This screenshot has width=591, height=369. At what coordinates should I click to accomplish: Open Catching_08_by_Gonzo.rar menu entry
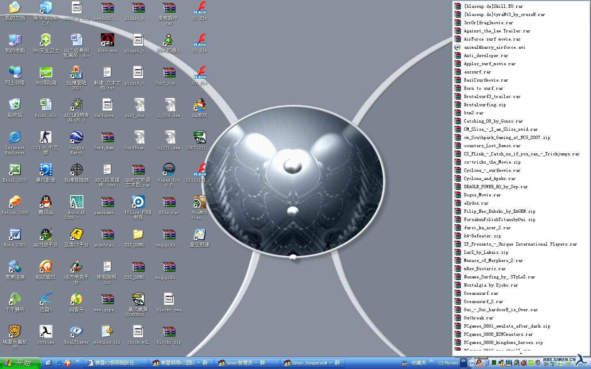(520, 121)
